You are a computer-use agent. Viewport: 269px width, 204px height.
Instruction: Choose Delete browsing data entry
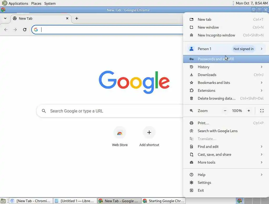tap(226, 98)
